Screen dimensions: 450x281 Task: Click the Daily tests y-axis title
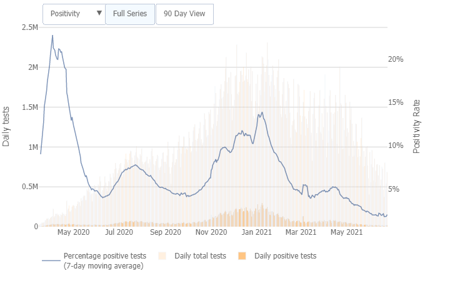6,127
